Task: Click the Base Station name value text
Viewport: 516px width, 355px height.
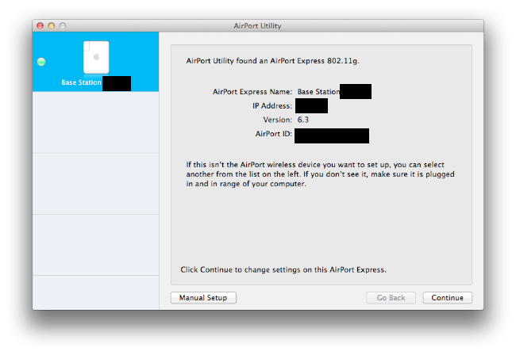Action: tap(318, 92)
